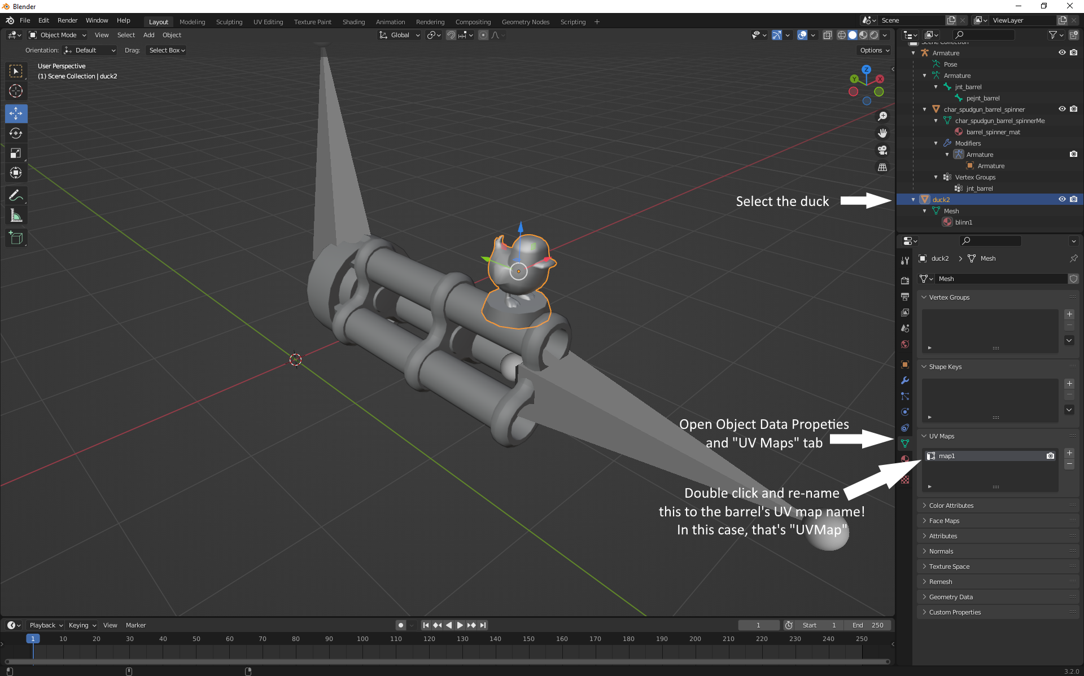
Task: Open the Render menu
Action: tap(67, 20)
